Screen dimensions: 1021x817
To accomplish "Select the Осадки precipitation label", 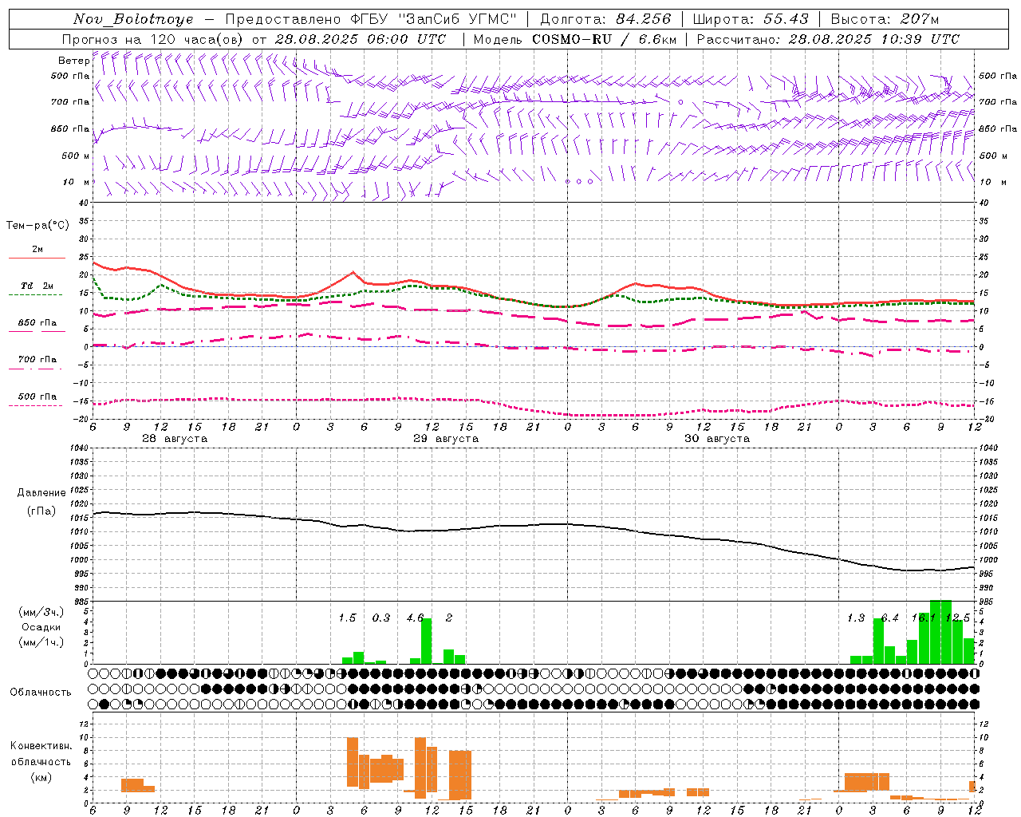I will coord(41,627).
